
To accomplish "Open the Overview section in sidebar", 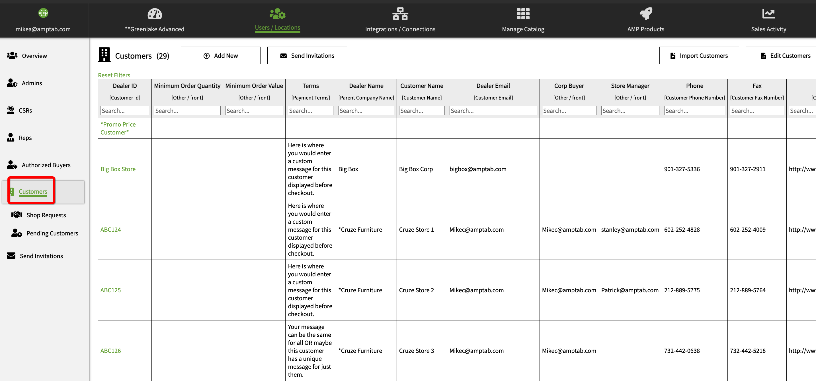I will pyautogui.click(x=34, y=56).
